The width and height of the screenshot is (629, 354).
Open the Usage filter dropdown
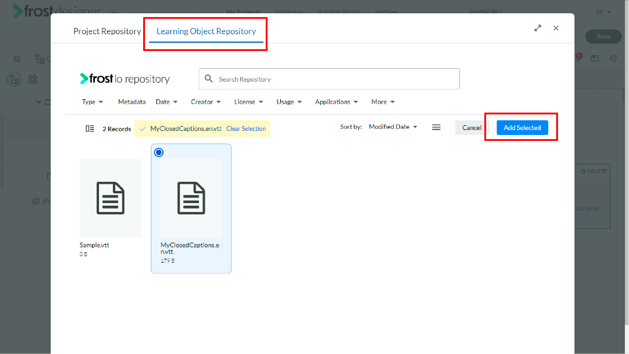point(289,102)
